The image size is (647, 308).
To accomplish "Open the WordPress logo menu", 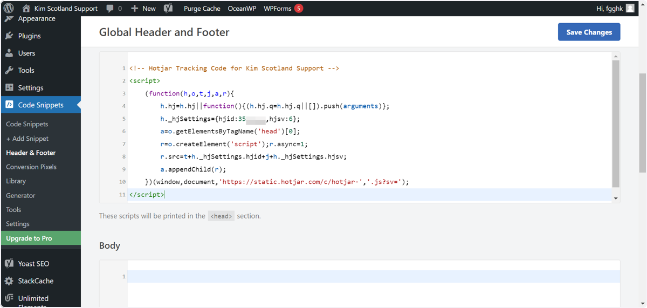I will [x=9, y=8].
